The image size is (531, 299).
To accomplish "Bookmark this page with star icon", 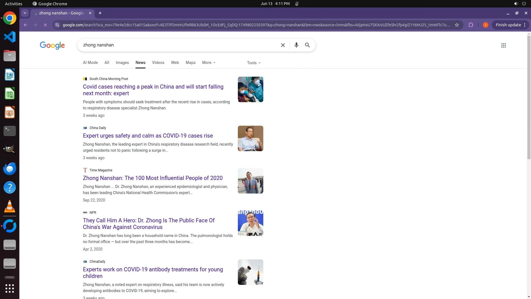I will [457, 25].
